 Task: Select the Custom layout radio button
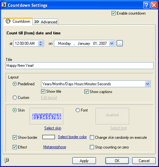point(15,98)
